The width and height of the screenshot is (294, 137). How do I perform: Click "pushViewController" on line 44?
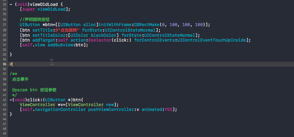(x=111, y=110)
